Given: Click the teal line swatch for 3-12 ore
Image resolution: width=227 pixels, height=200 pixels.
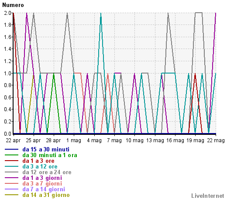Looking at the screenshot, I should click(11, 166).
